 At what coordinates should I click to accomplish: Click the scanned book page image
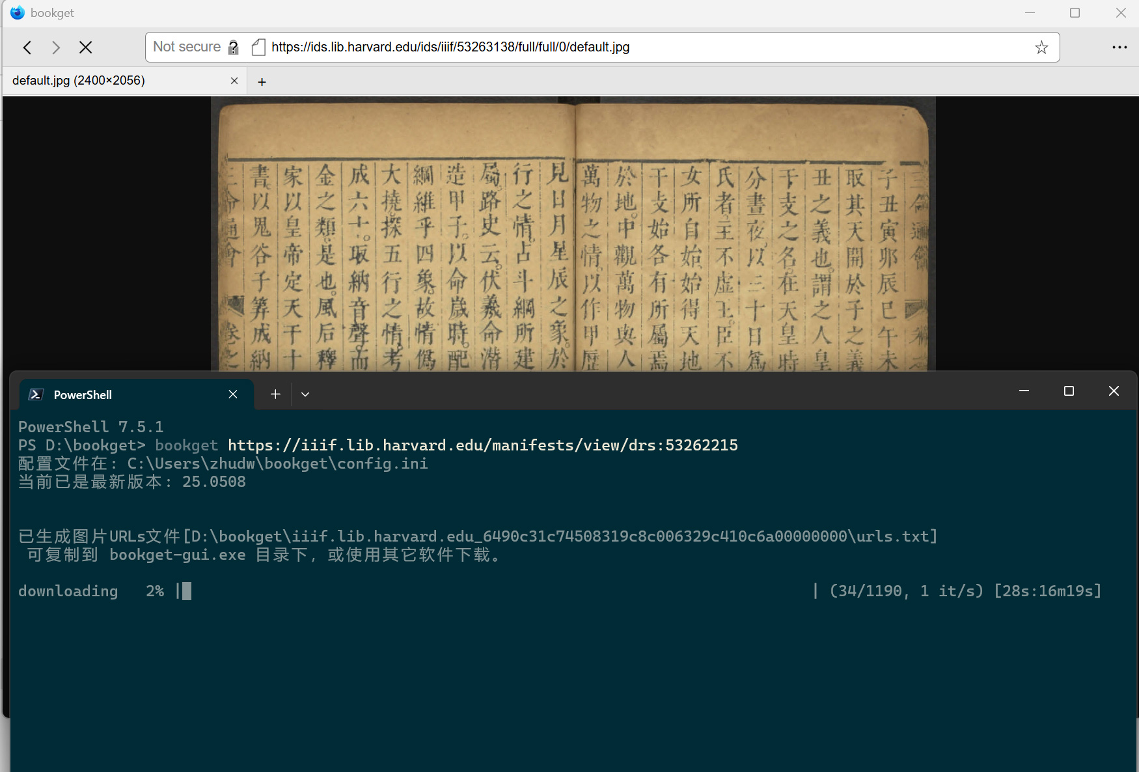point(573,234)
